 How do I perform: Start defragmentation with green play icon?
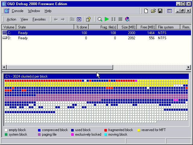106,19
